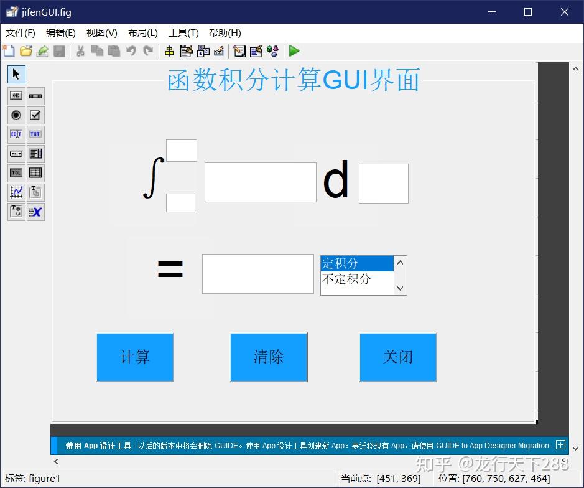The width and height of the screenshot is (584, 488).
Task: Activate the selection arrow tool
Action: click(16, 74)
